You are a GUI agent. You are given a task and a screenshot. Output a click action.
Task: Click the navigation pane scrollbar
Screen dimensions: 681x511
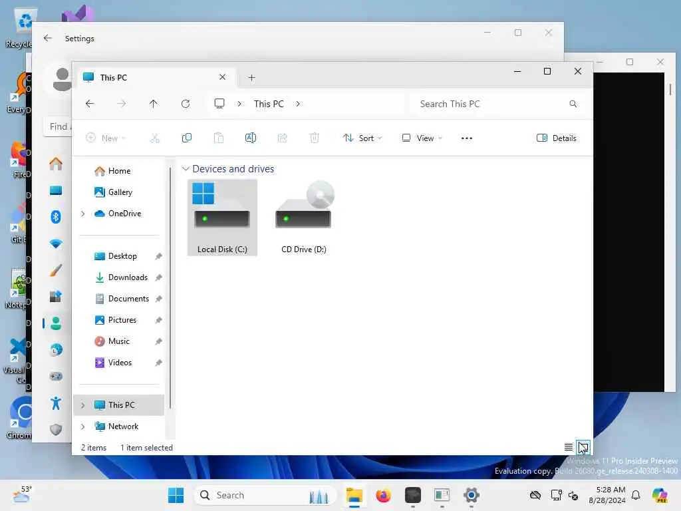point(170,287)
